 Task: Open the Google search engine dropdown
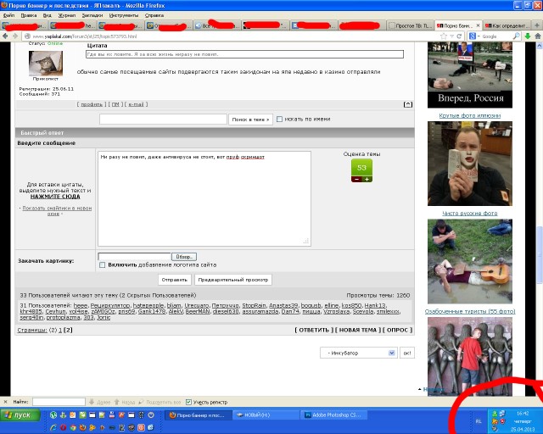click(x=477, y=36)
